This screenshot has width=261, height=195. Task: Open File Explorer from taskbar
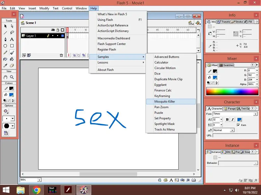click(21, 190)
